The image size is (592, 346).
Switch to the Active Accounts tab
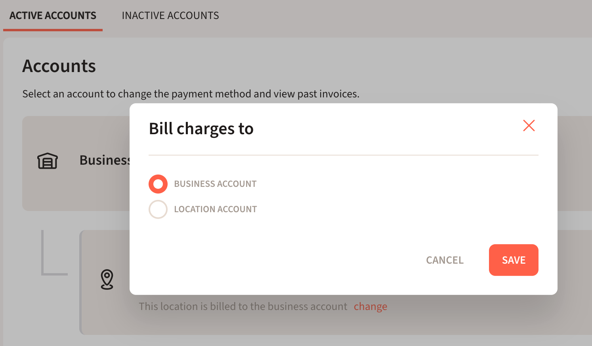pyautogui.click(x=53, y=15)
